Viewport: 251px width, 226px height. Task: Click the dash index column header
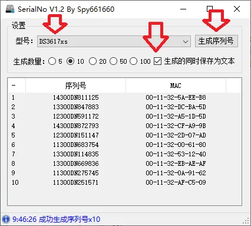pyautogui.click(x=16, y=86)
